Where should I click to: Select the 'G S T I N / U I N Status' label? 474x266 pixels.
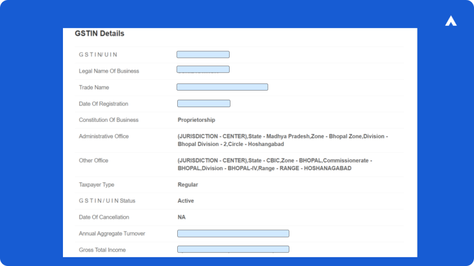(107, 201)
